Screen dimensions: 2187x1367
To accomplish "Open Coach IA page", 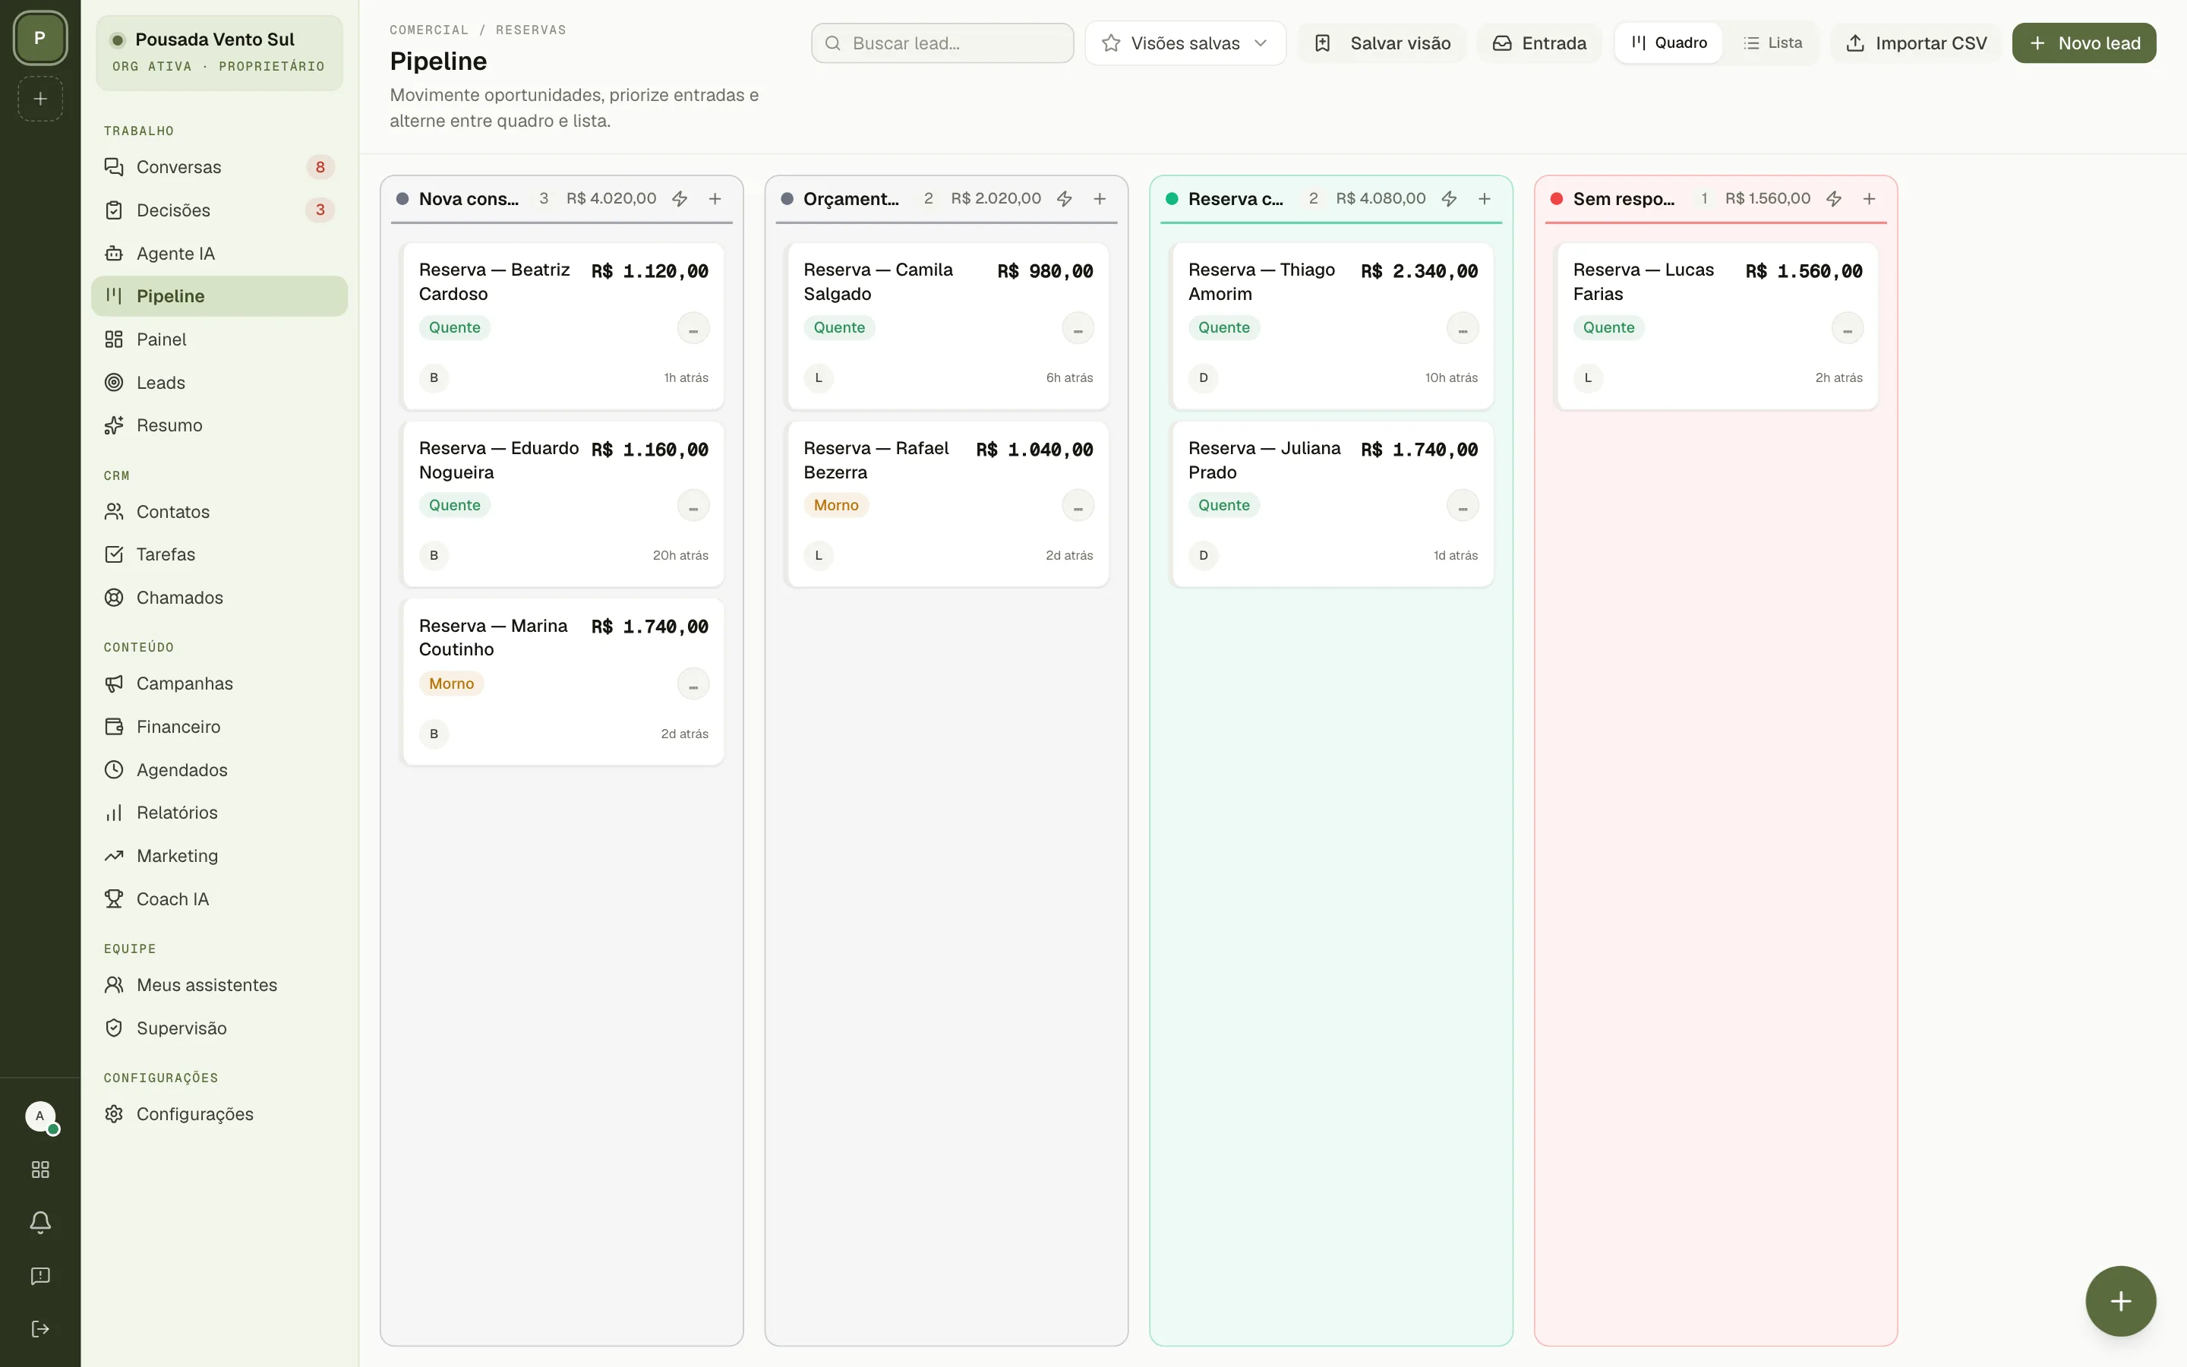I will 219,898.
